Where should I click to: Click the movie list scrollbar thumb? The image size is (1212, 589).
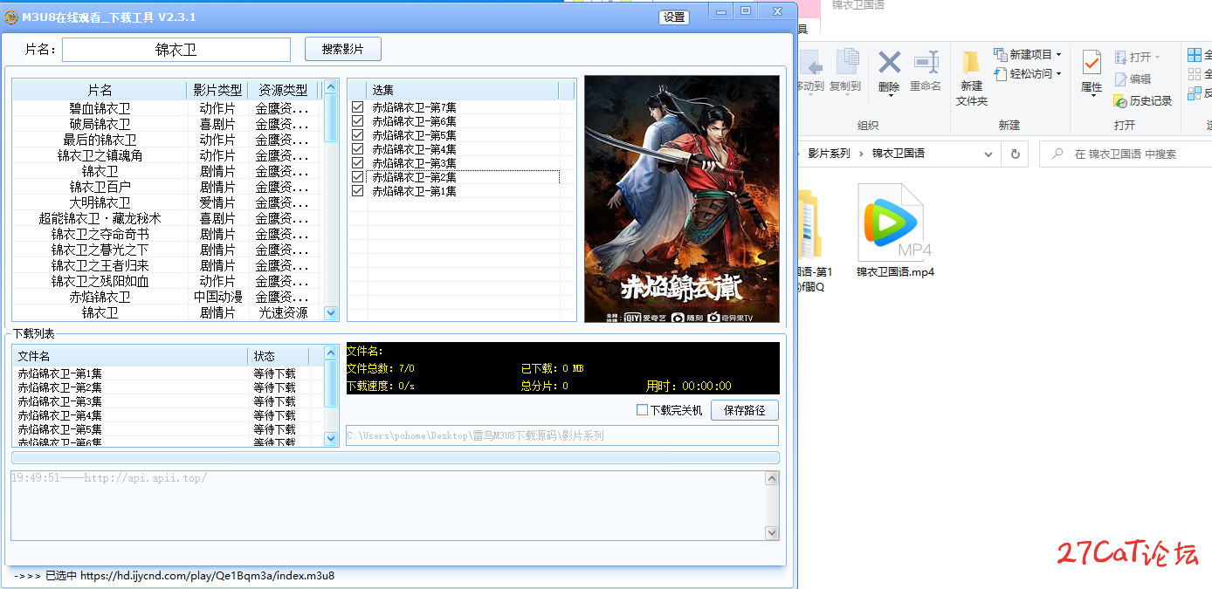331,117
